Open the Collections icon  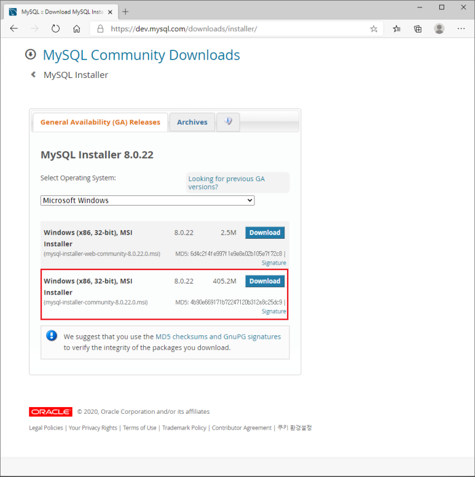coord(418,29)
